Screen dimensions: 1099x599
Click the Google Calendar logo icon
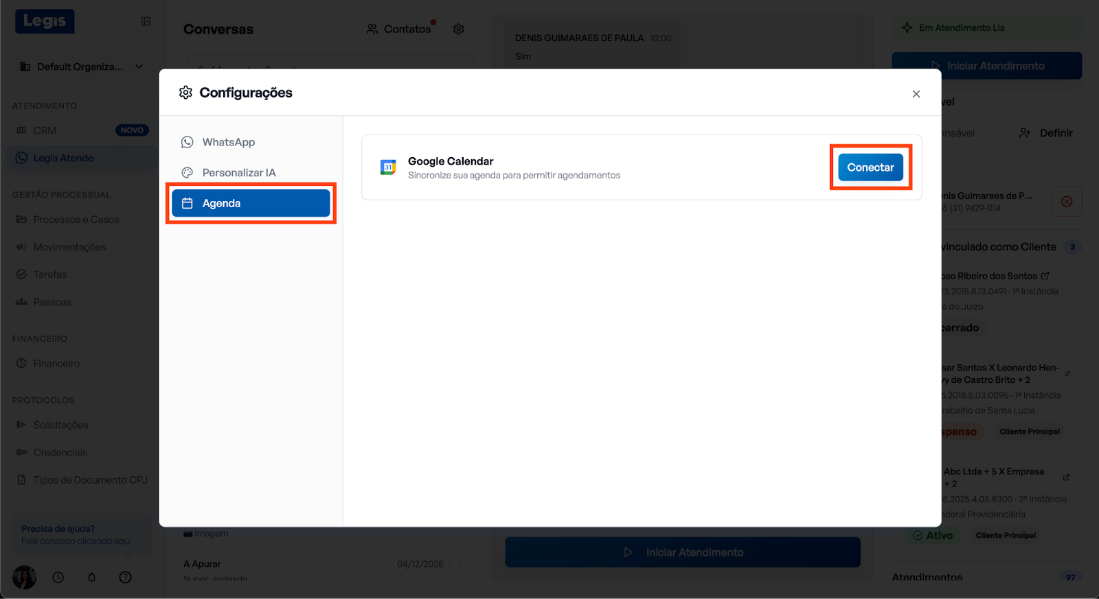(388, 167)
